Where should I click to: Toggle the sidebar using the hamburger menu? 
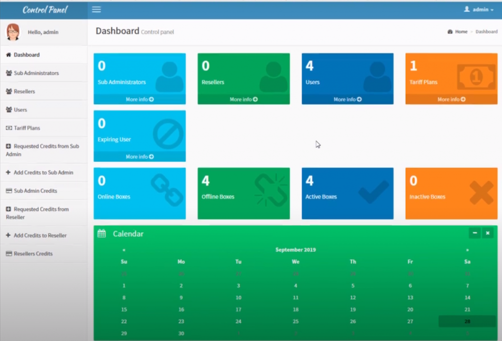96,9
